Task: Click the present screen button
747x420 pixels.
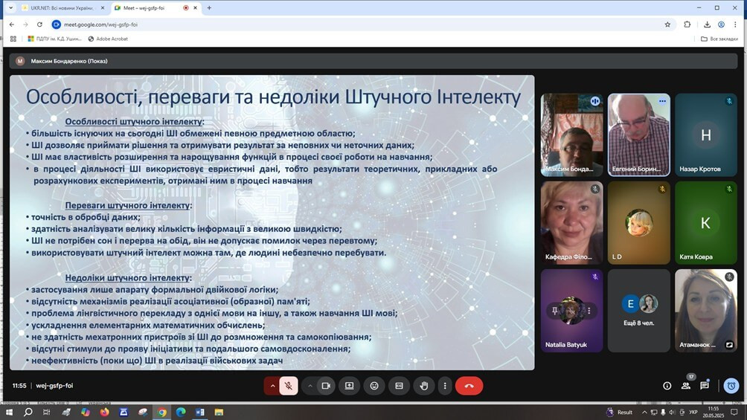Action: point(349,386)
